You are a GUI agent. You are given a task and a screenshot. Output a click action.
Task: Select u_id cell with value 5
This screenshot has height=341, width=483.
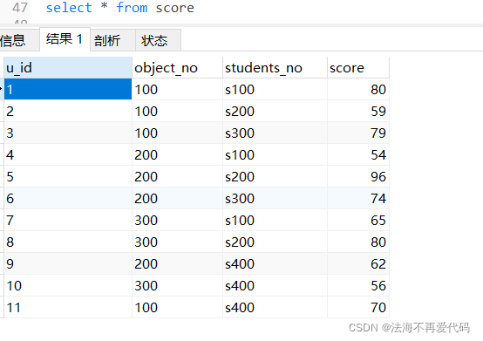pyautogui.click(x=68, y=176)
